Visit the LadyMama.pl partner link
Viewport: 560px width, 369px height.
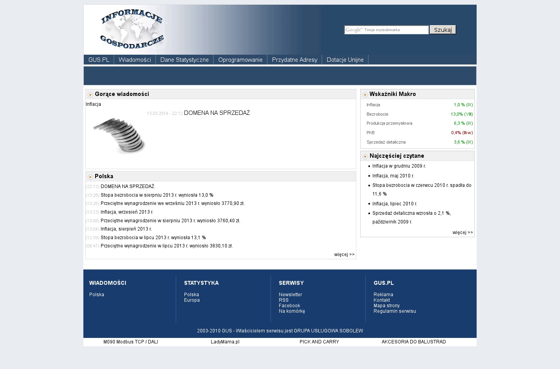point(225,342)
